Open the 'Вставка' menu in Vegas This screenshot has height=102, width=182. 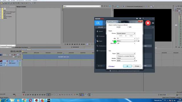[13, 1]
